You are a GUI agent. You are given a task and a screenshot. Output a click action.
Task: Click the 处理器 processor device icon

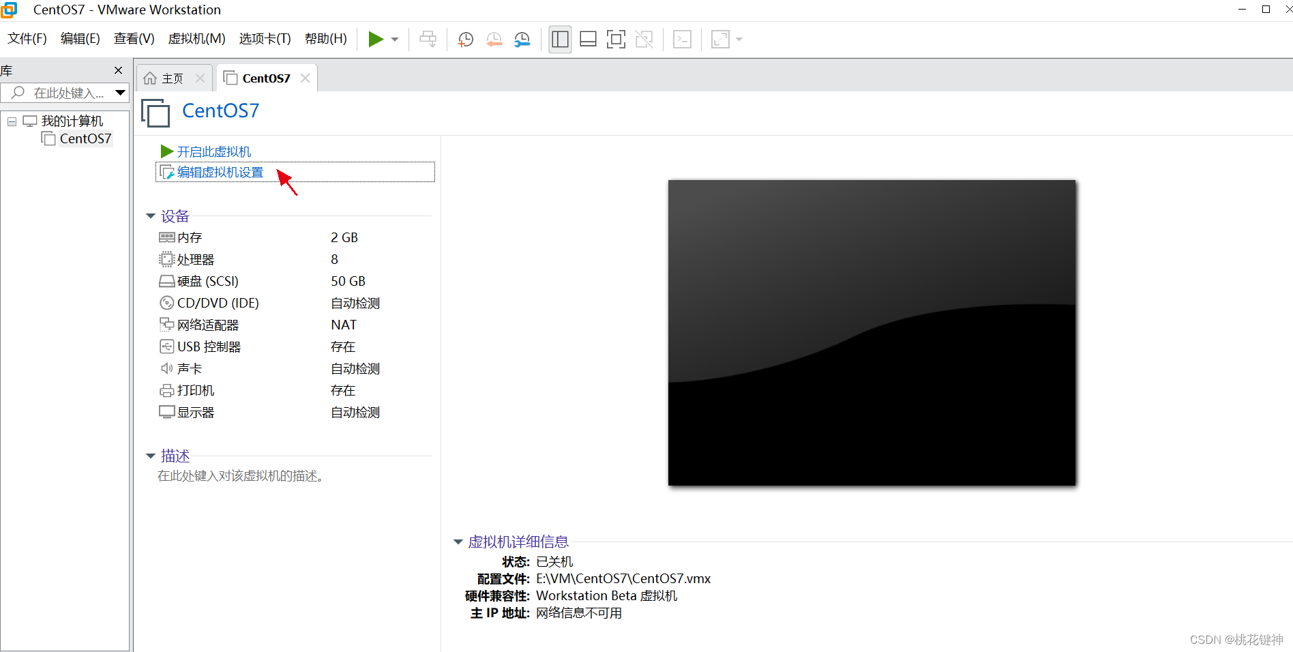[166, 259]
